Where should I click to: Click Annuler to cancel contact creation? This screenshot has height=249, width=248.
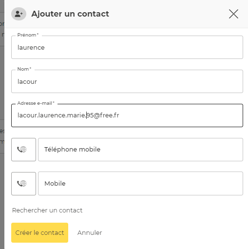(90, 232)
